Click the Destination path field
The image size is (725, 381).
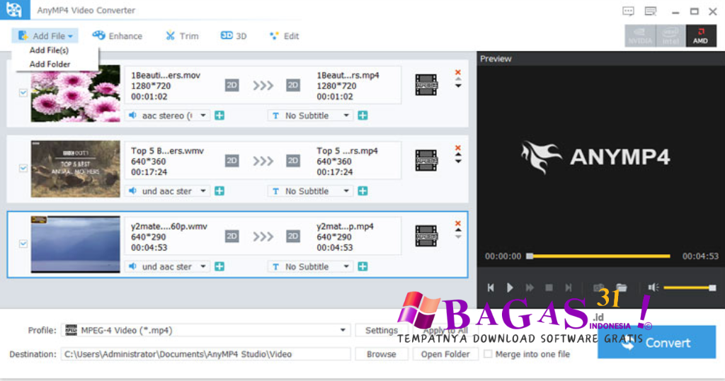coord(206,354)
